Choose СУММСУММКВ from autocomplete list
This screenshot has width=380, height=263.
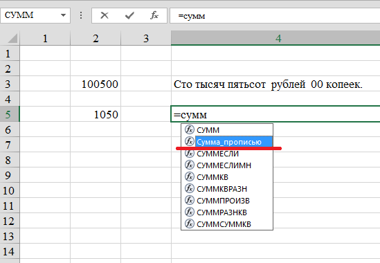pyautogui.click(x=227, y=224)
